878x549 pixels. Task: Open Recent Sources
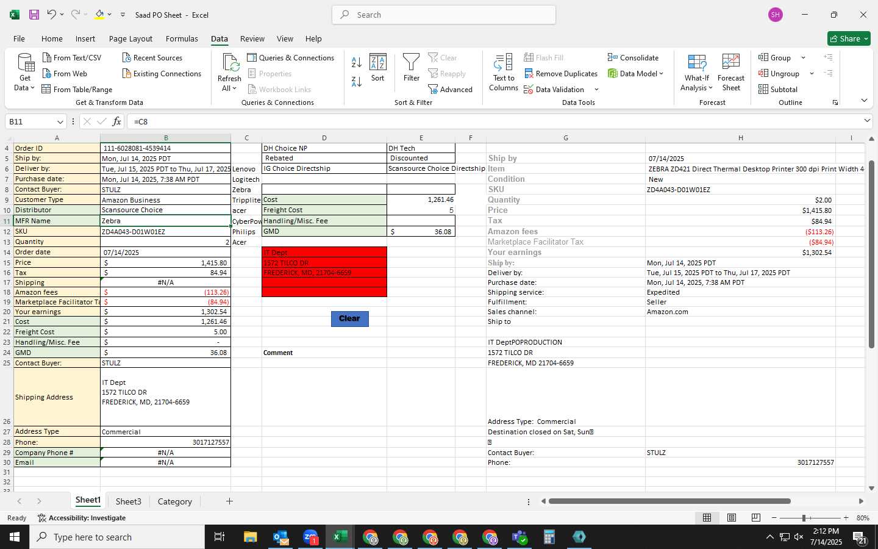pyautogui.click(x=152, y=58)
